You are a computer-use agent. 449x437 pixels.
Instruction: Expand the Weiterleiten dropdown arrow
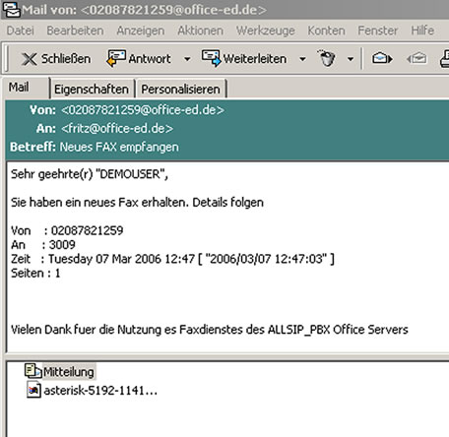302,59
